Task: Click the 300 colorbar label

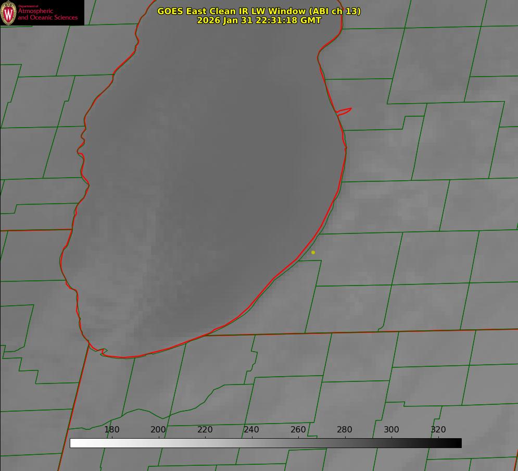Action: point(391,429)
